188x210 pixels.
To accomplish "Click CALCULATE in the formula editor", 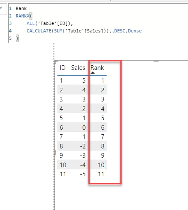I will click(x=39, y=31).
